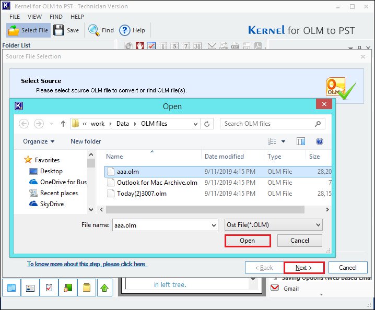Viewport: 375px width, 310px height.
Task: Open the contacts card view icon
Action: (x=30, y=288)
